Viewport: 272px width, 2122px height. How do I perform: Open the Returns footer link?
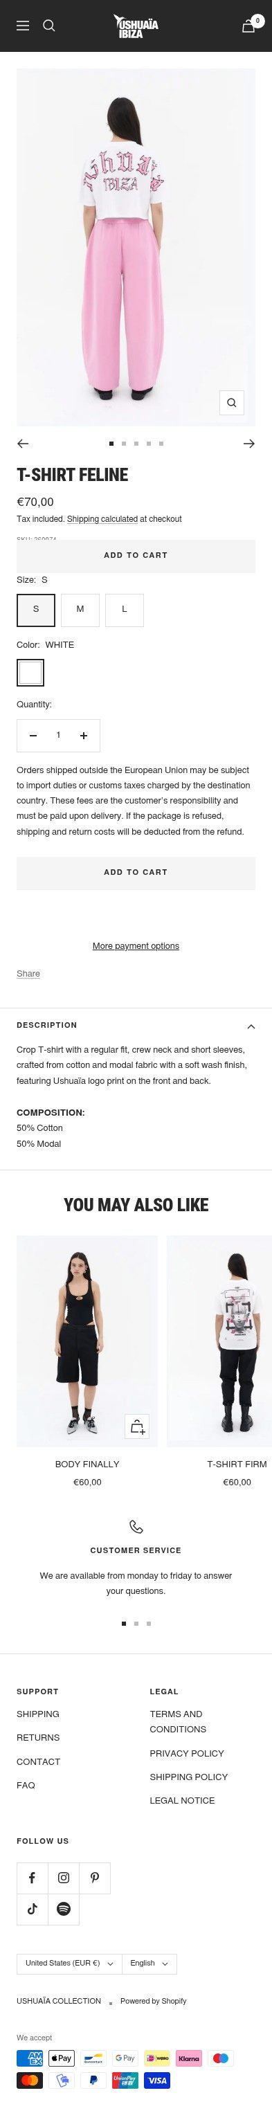point(38,1737)
